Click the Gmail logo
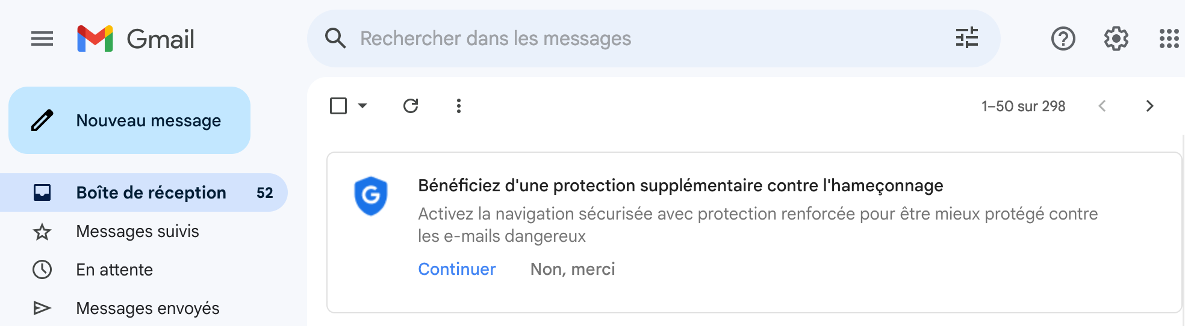This screenshot has width=1185, height=326. coord(136,39)
